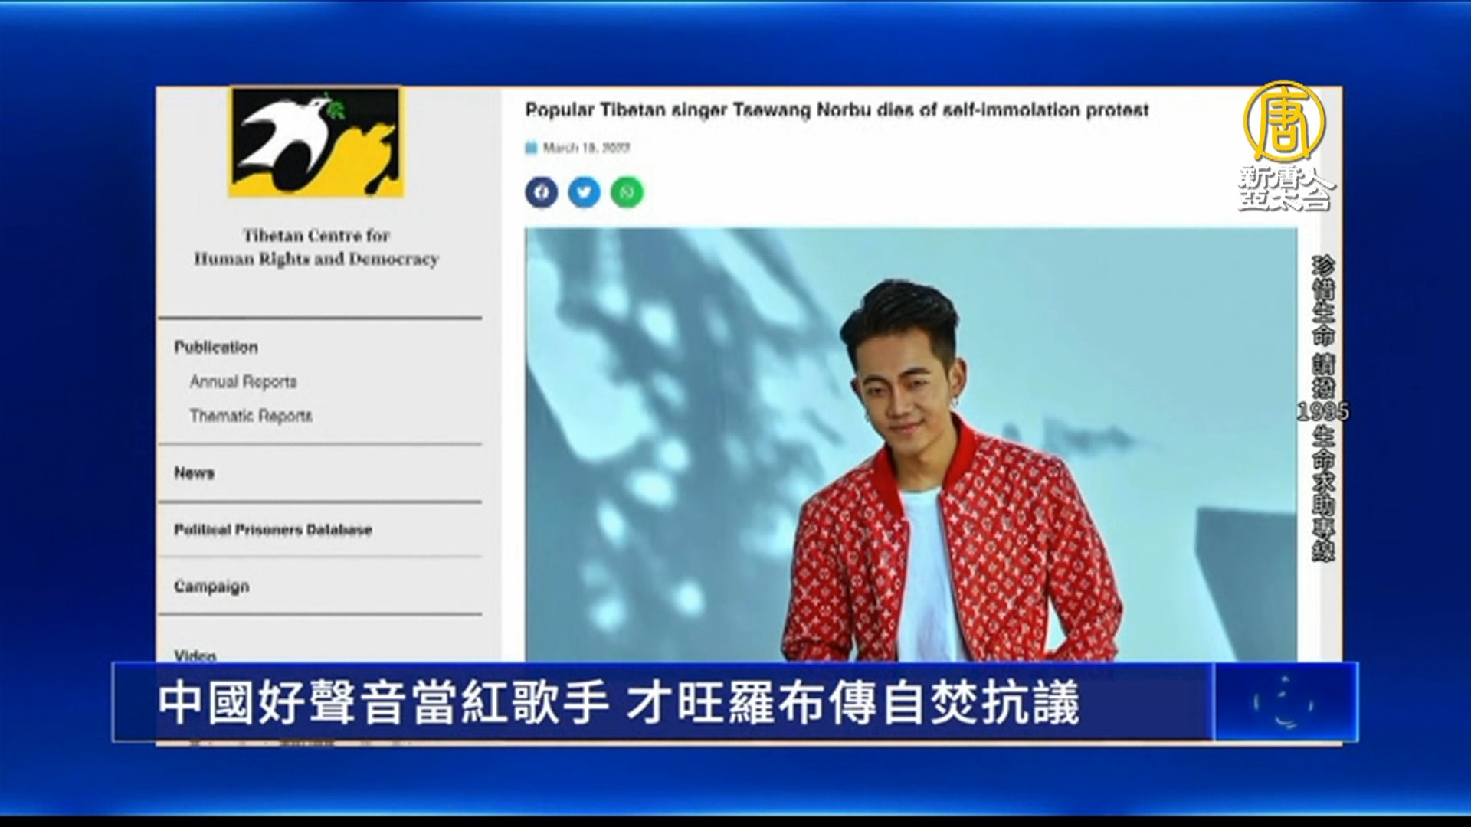Click the swirling logo in bottom-right blue box

click(1283, 701)
